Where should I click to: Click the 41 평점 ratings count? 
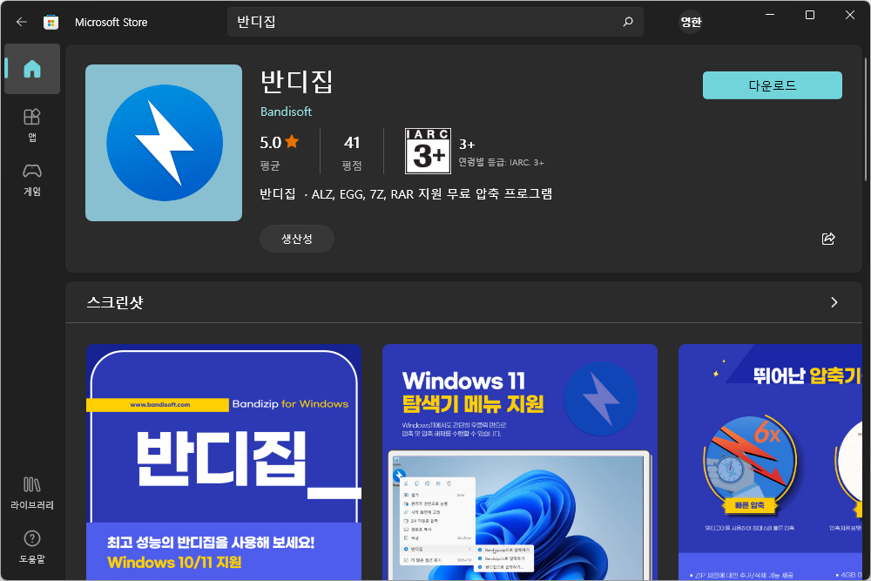352,152
